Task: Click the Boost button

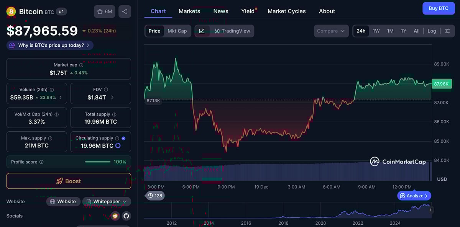Action: pyautogui.click(x=69, y=181)
